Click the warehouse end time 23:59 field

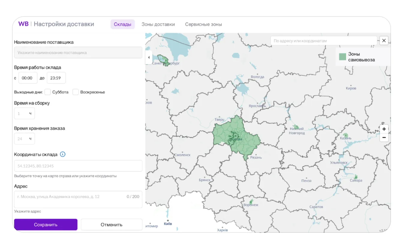tap(56, 78)
